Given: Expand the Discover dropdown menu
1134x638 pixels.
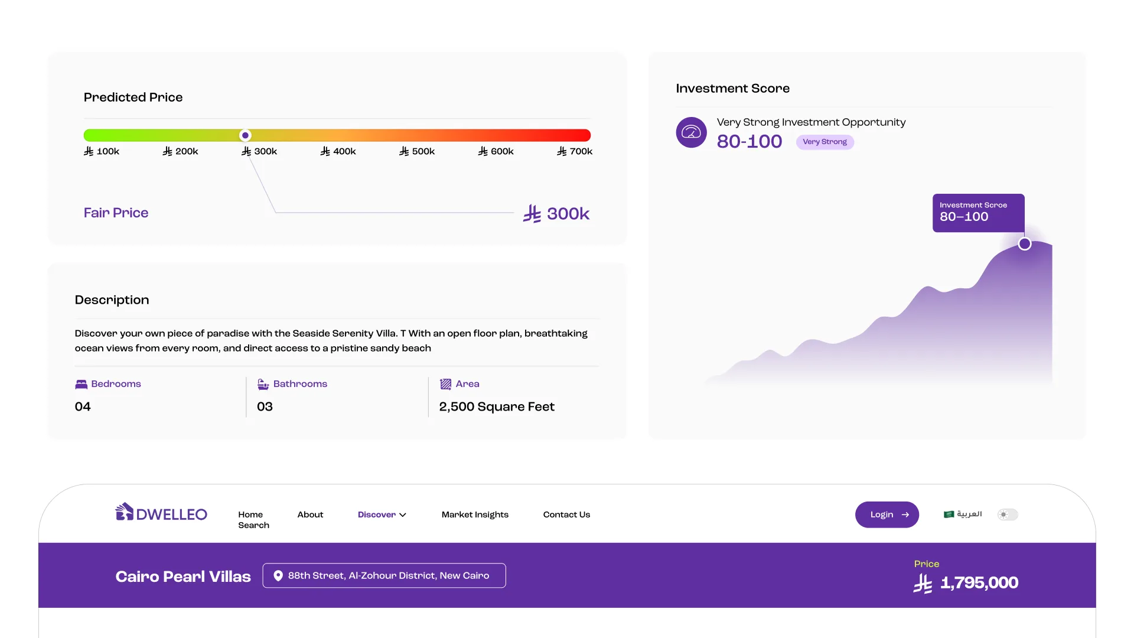Looking at the screenshot, I should click(382, 515).
